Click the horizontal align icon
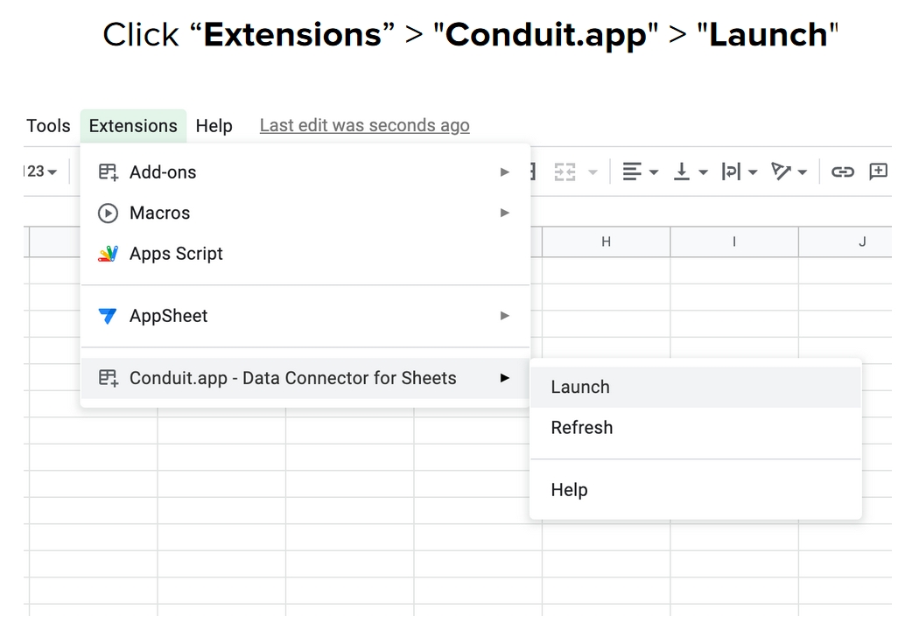This screenshot has width=905, height=623. 632,171
